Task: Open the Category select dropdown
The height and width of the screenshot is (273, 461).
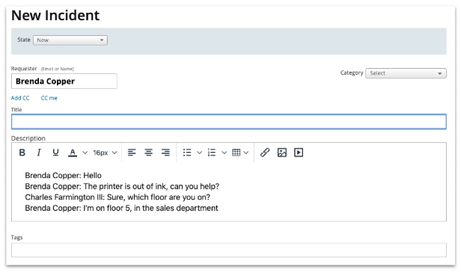Action: click(406, 73)
